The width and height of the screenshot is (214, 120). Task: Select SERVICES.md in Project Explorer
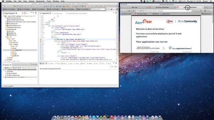pos(12,35)
